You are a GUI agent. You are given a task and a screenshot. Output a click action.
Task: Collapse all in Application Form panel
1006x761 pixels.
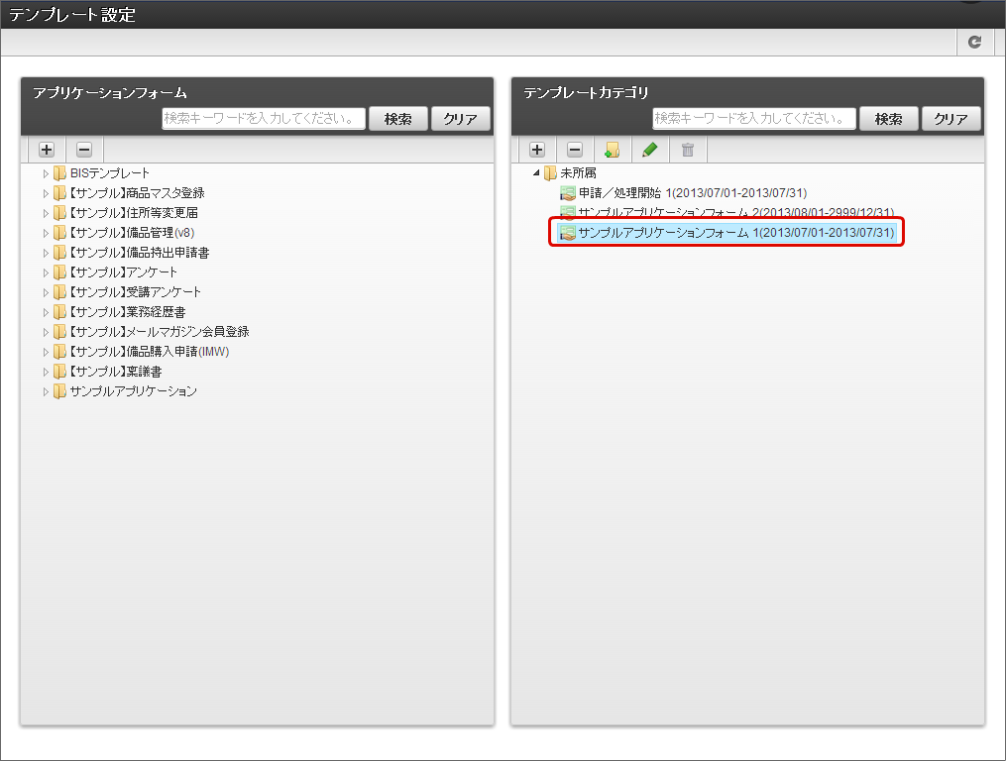tap(84, 150)
